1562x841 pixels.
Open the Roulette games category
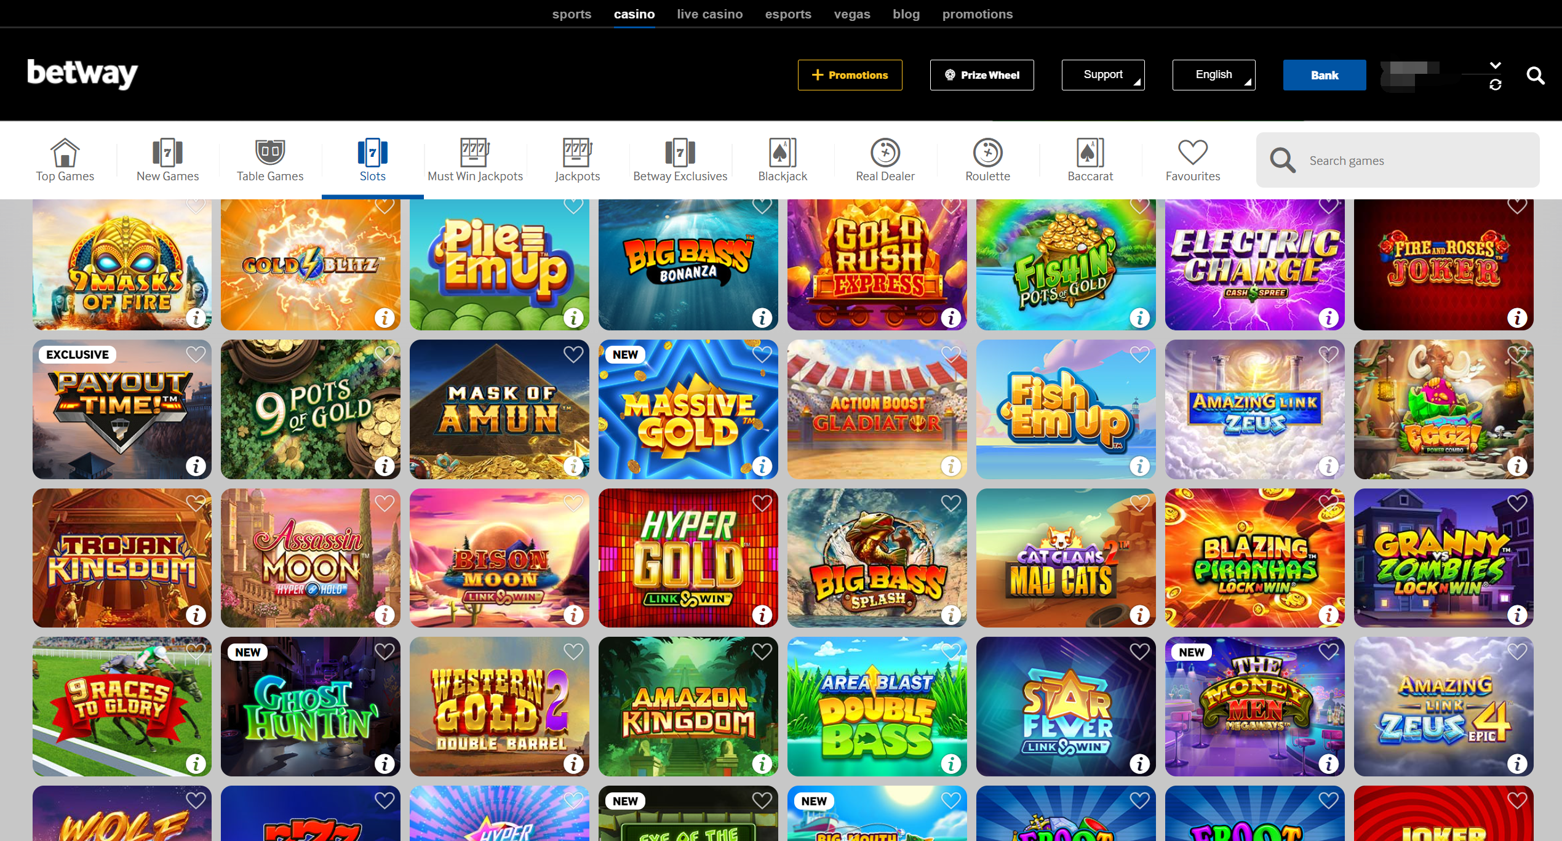tap(987, 161)
